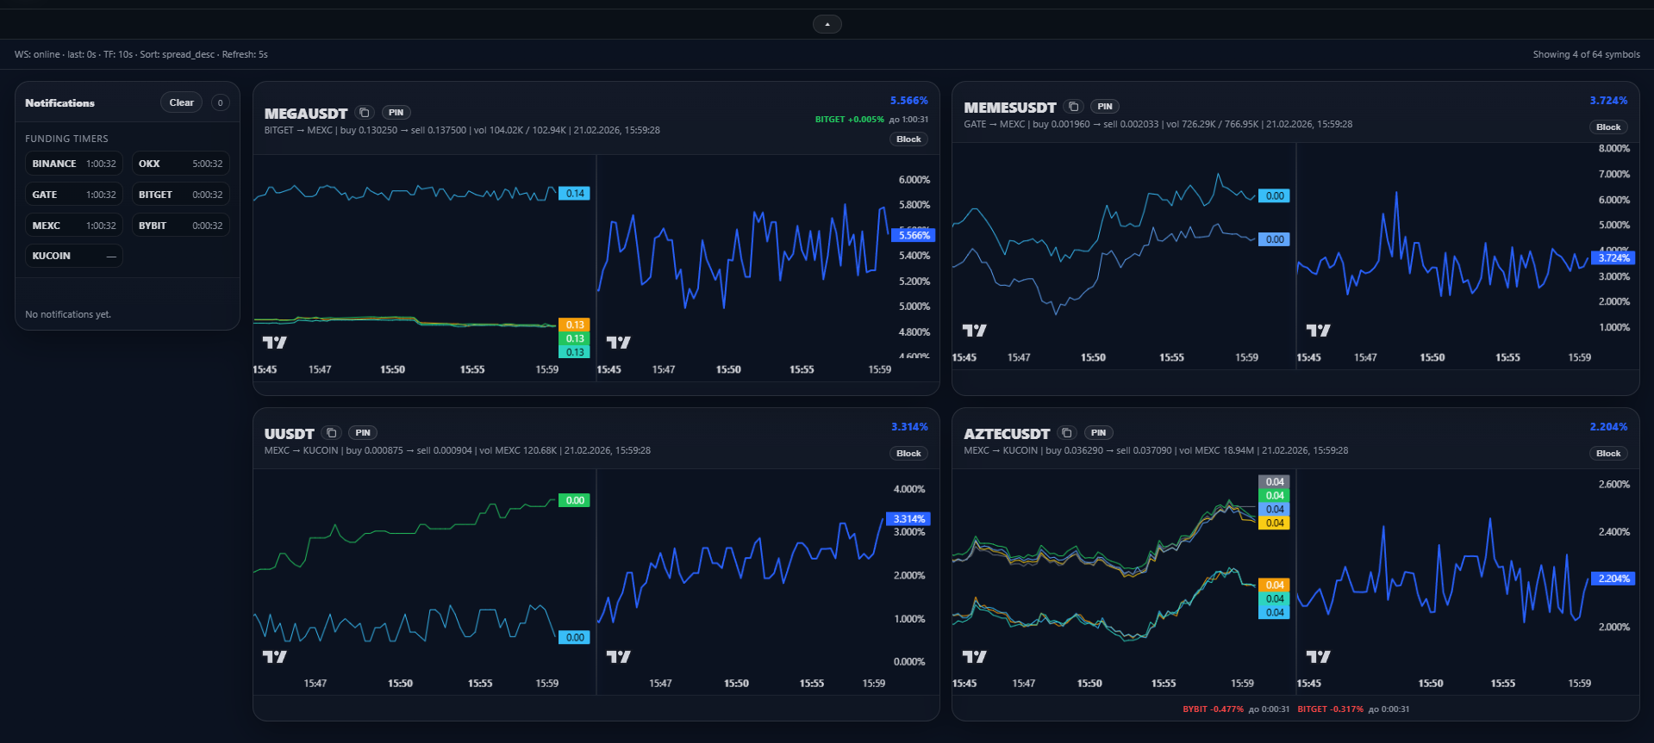Collapse the top panel with the arrow

click(x=827, y=24)
